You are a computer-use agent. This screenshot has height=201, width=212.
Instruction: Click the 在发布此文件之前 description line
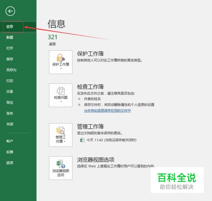pos(106,93)
